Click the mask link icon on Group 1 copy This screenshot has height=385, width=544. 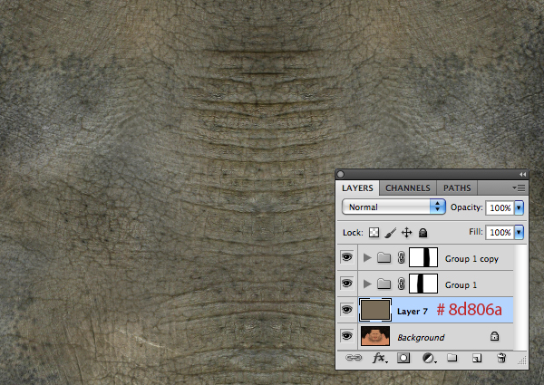[401, 257]
